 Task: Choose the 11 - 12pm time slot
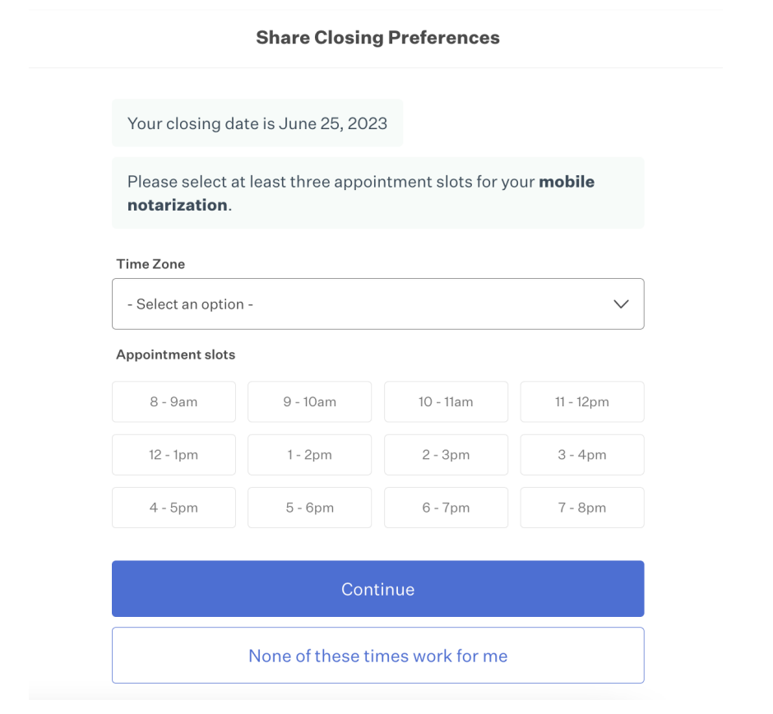(x=581, y=402)
